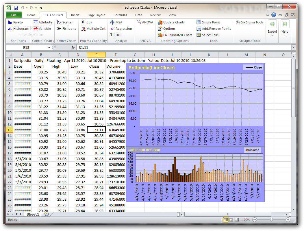Click Select Cells tool
This screenshot has height=231, width=304.
[x=207, y=35]
